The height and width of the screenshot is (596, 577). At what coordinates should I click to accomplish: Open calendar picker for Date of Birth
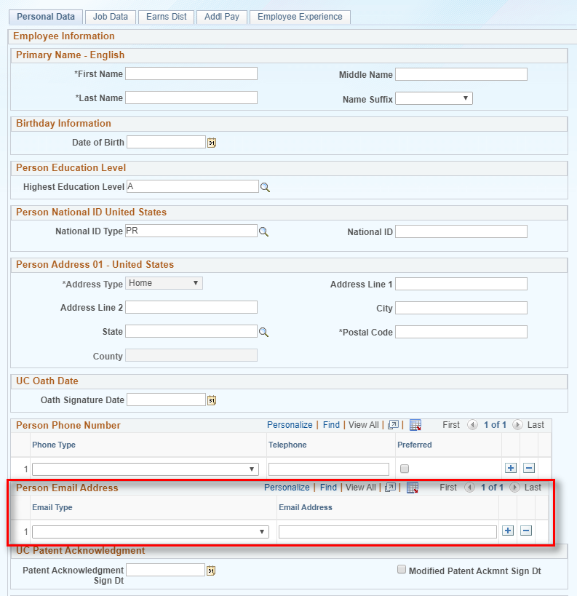(211, 142)
